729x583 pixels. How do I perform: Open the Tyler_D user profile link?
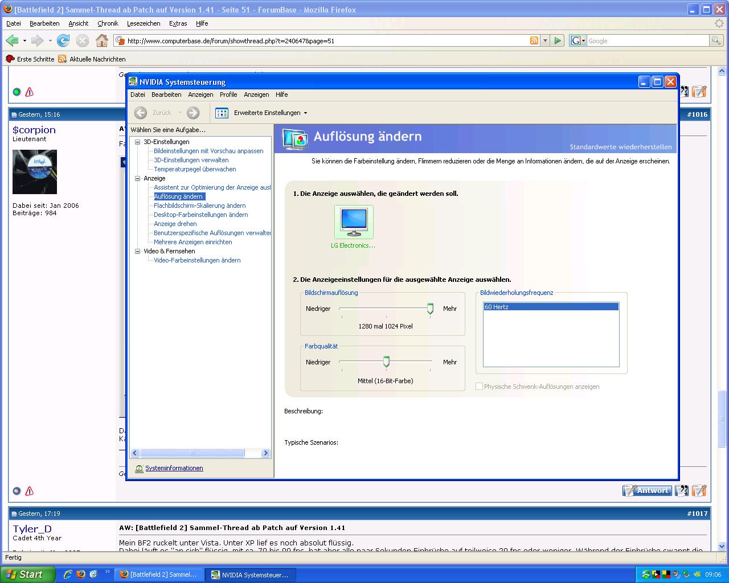32,529
